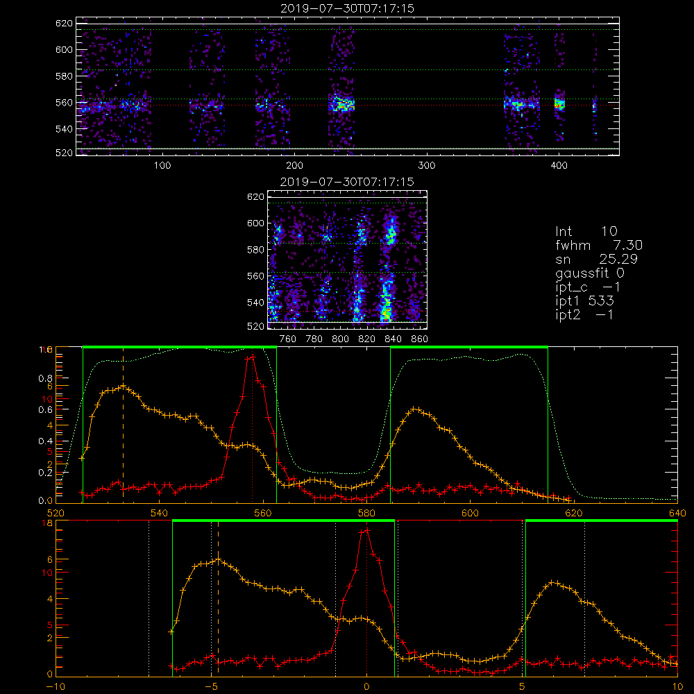Click y-axis label 580 on middle image

(256, 250)
